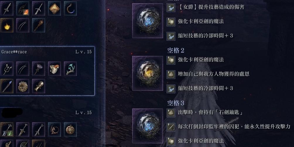294x147 pixels.
Task: Click the 【女爵】提升技藝造成的傷害 effect
Action: tap(211, 7)
